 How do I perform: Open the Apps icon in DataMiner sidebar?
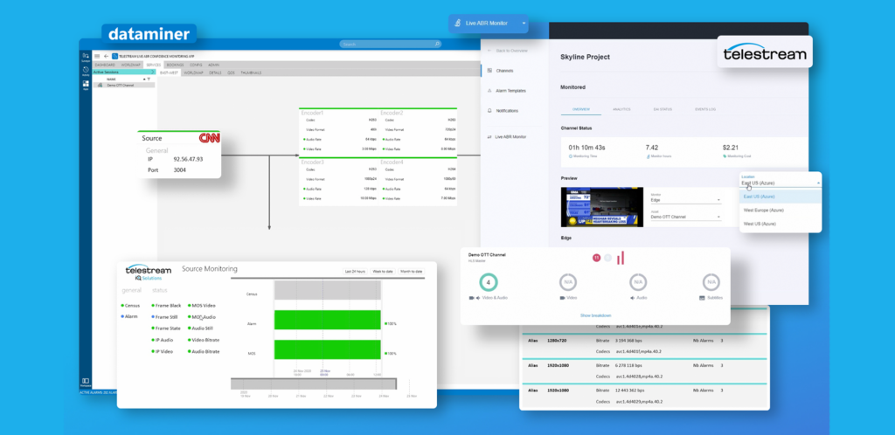point(85,85)
